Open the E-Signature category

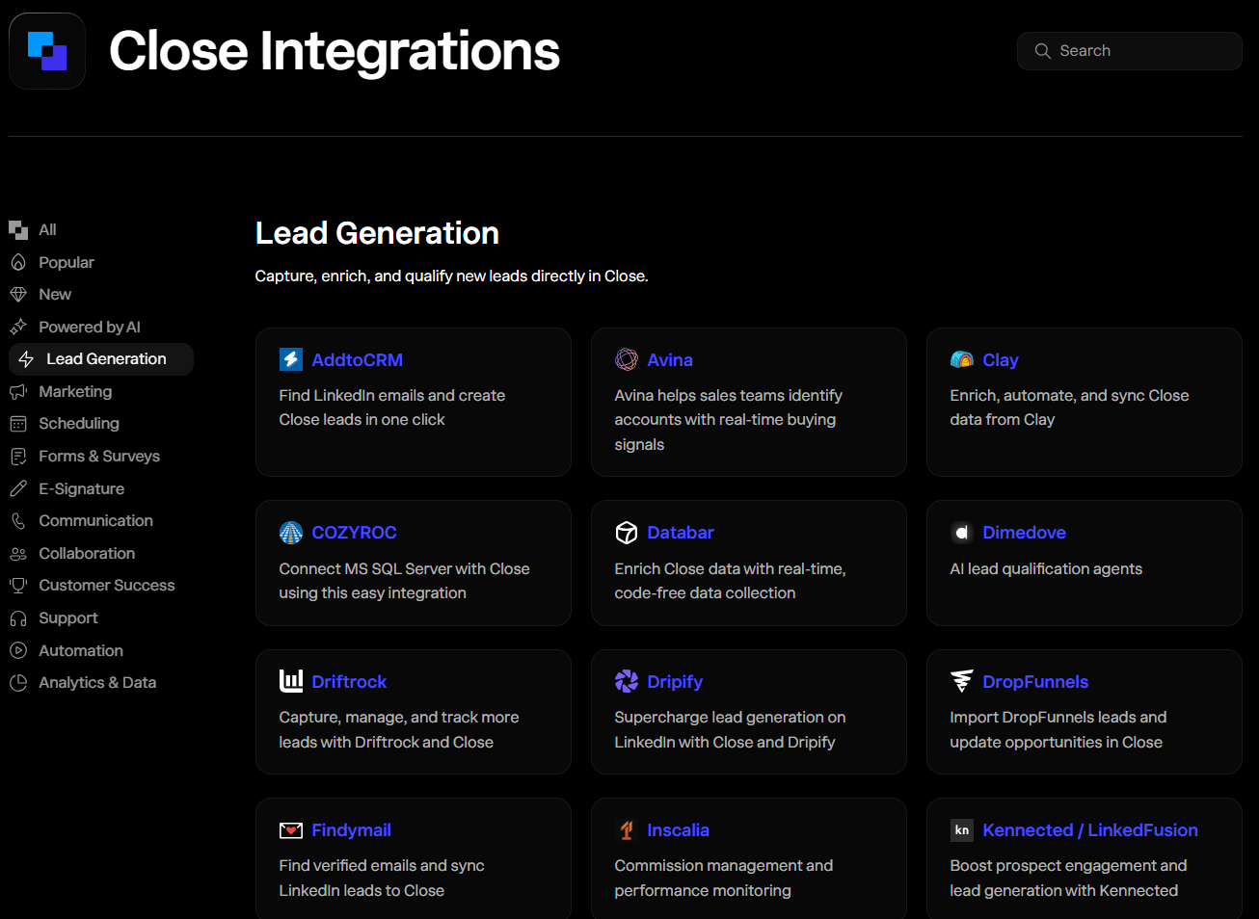click(x=82, y=489)
